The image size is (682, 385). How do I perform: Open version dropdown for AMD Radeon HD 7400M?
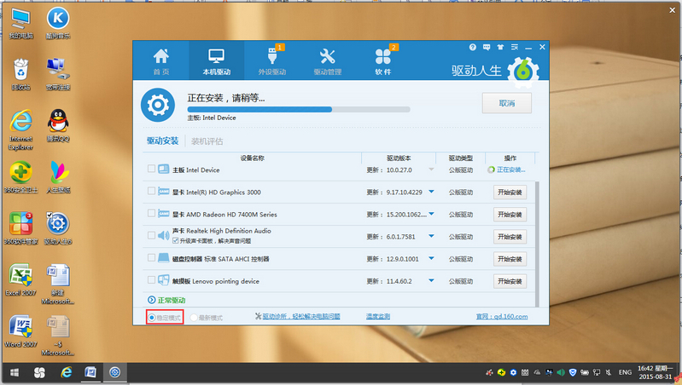click(431, 215)
